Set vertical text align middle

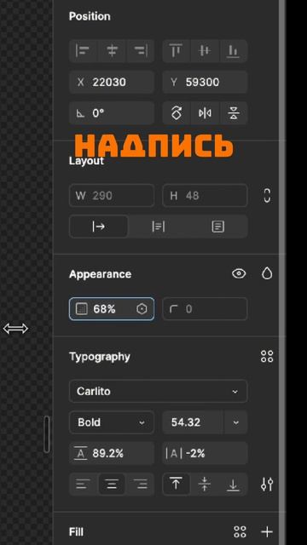pos(205,485)
